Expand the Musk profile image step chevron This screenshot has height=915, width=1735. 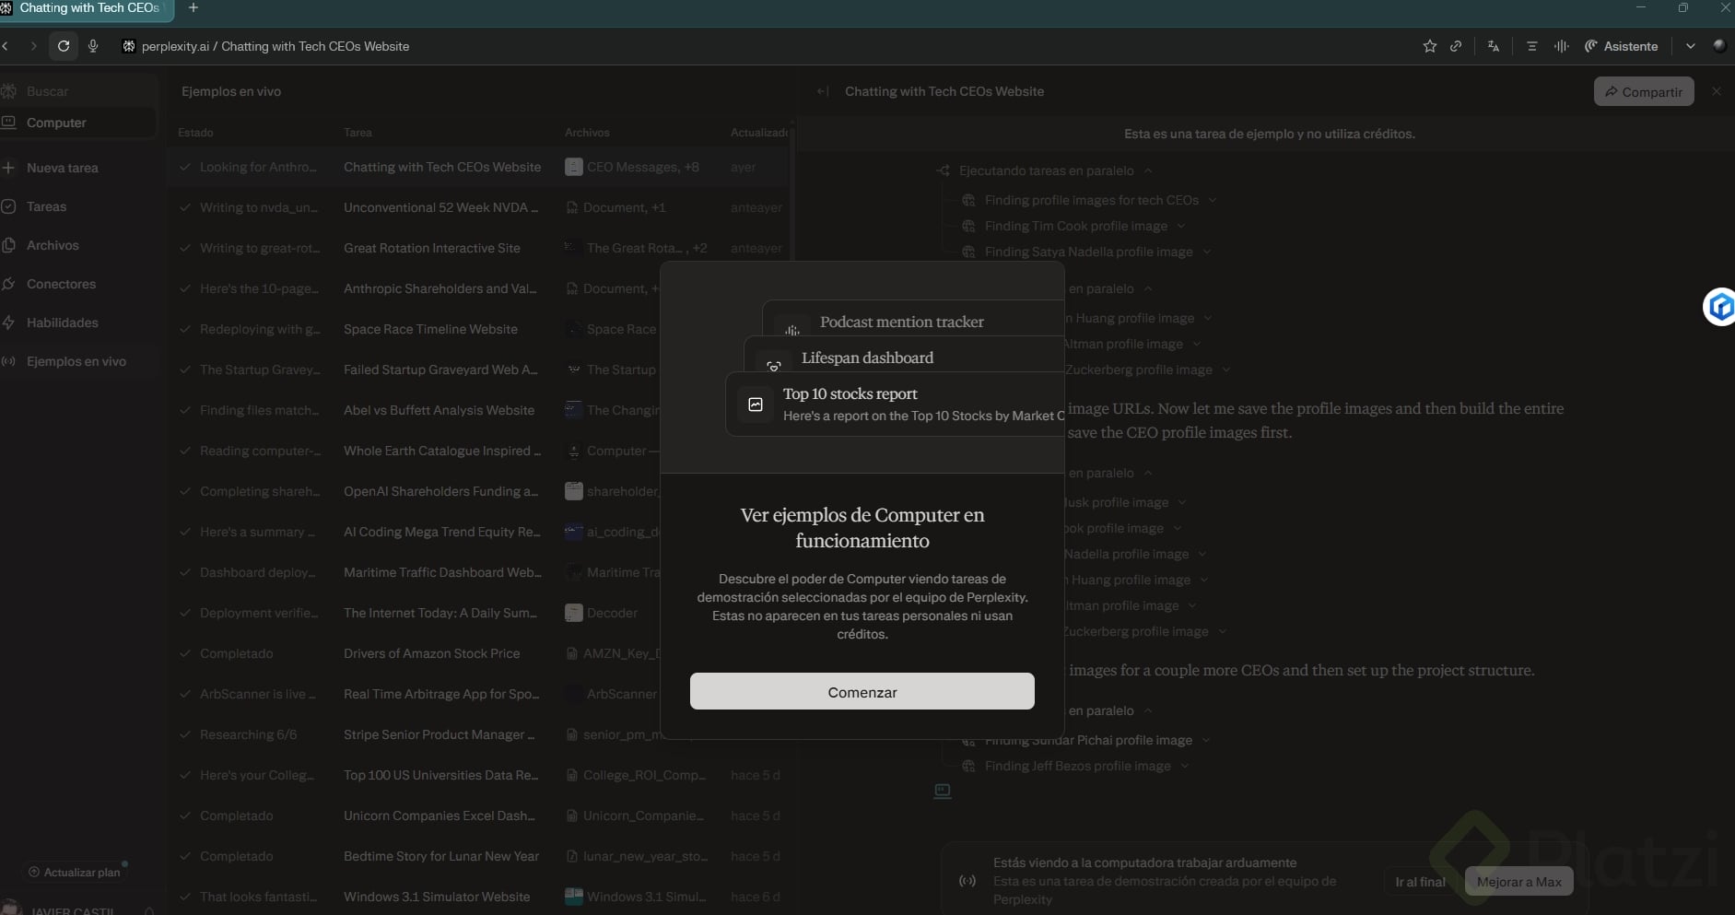coord(1182,502)
